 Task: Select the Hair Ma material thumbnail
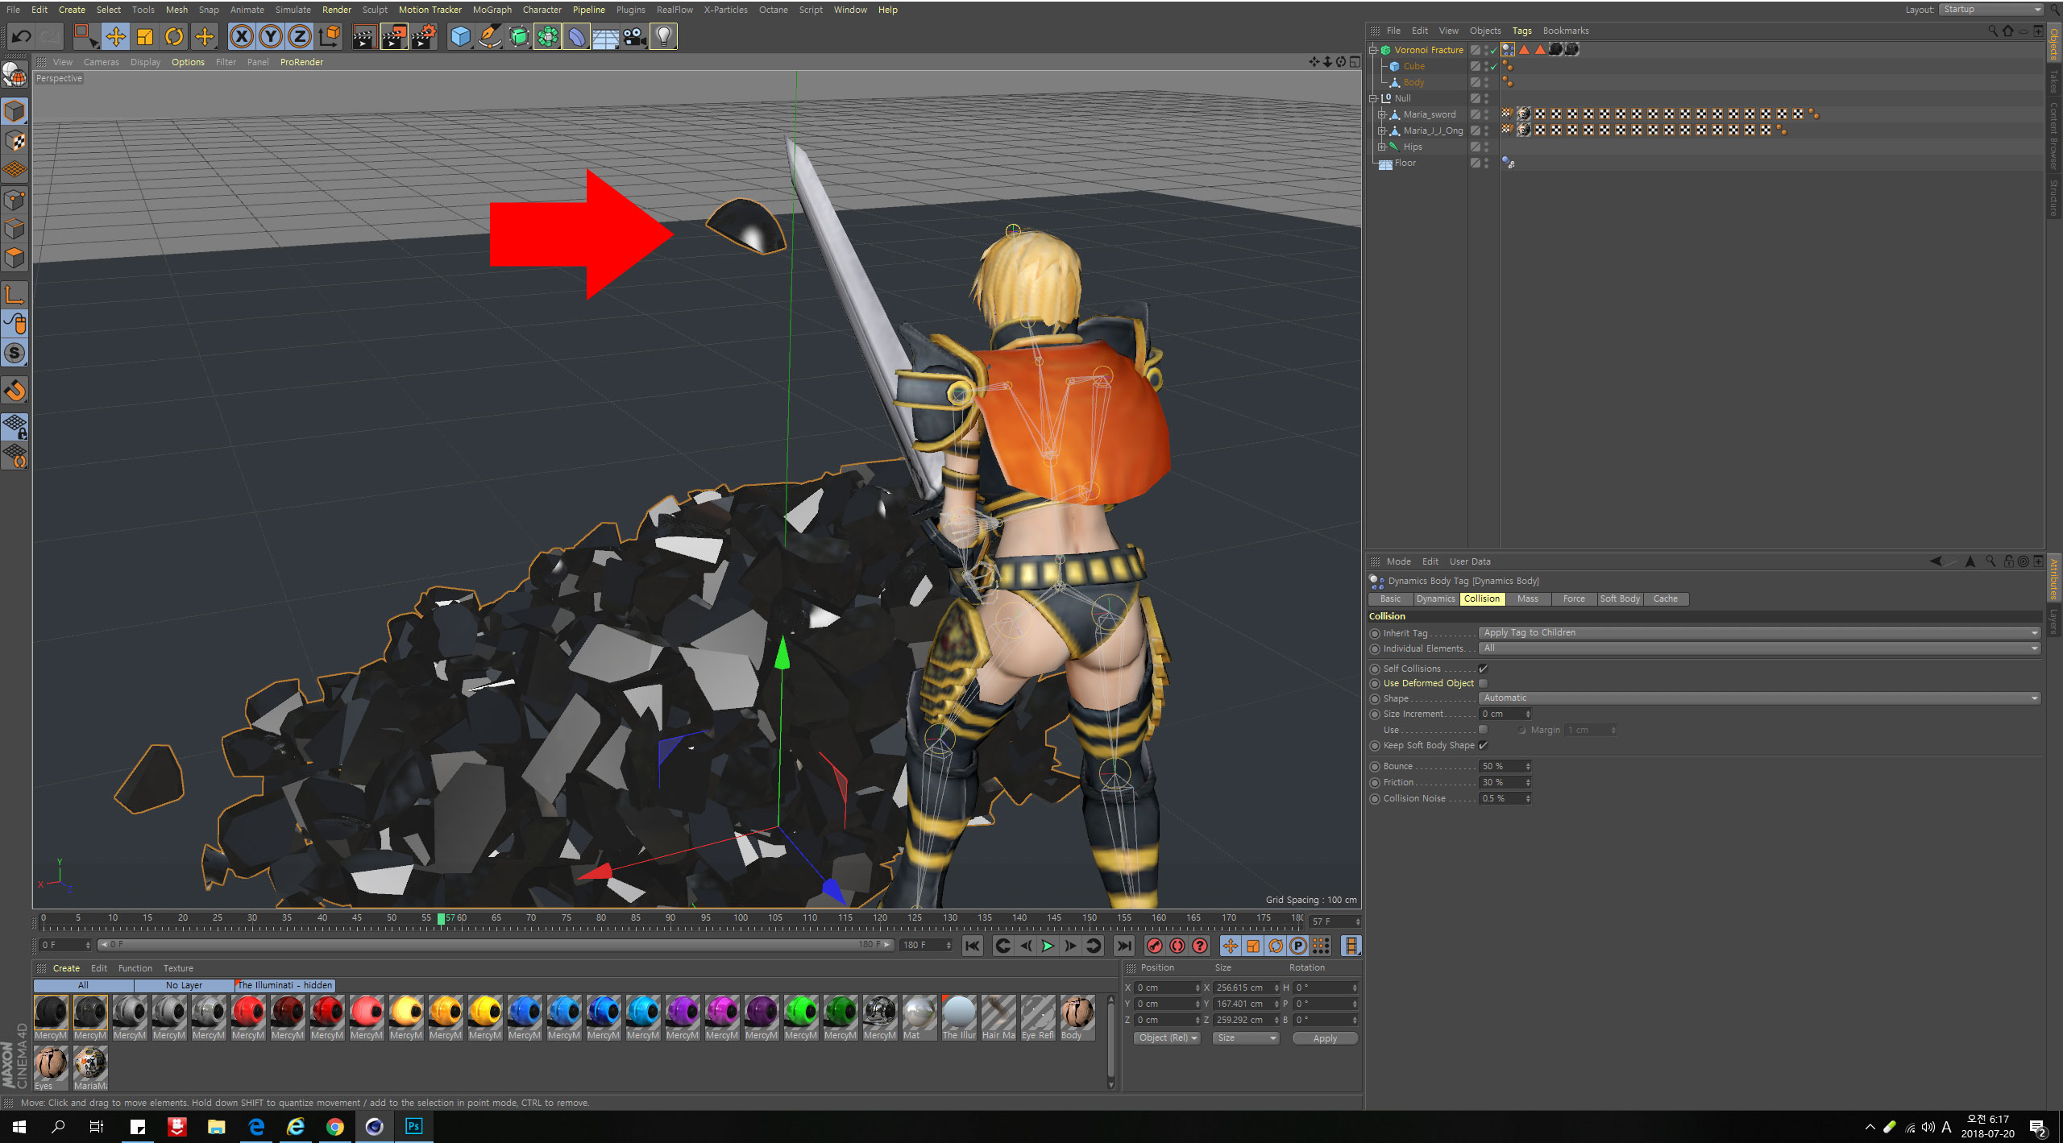pos(998,1019)
